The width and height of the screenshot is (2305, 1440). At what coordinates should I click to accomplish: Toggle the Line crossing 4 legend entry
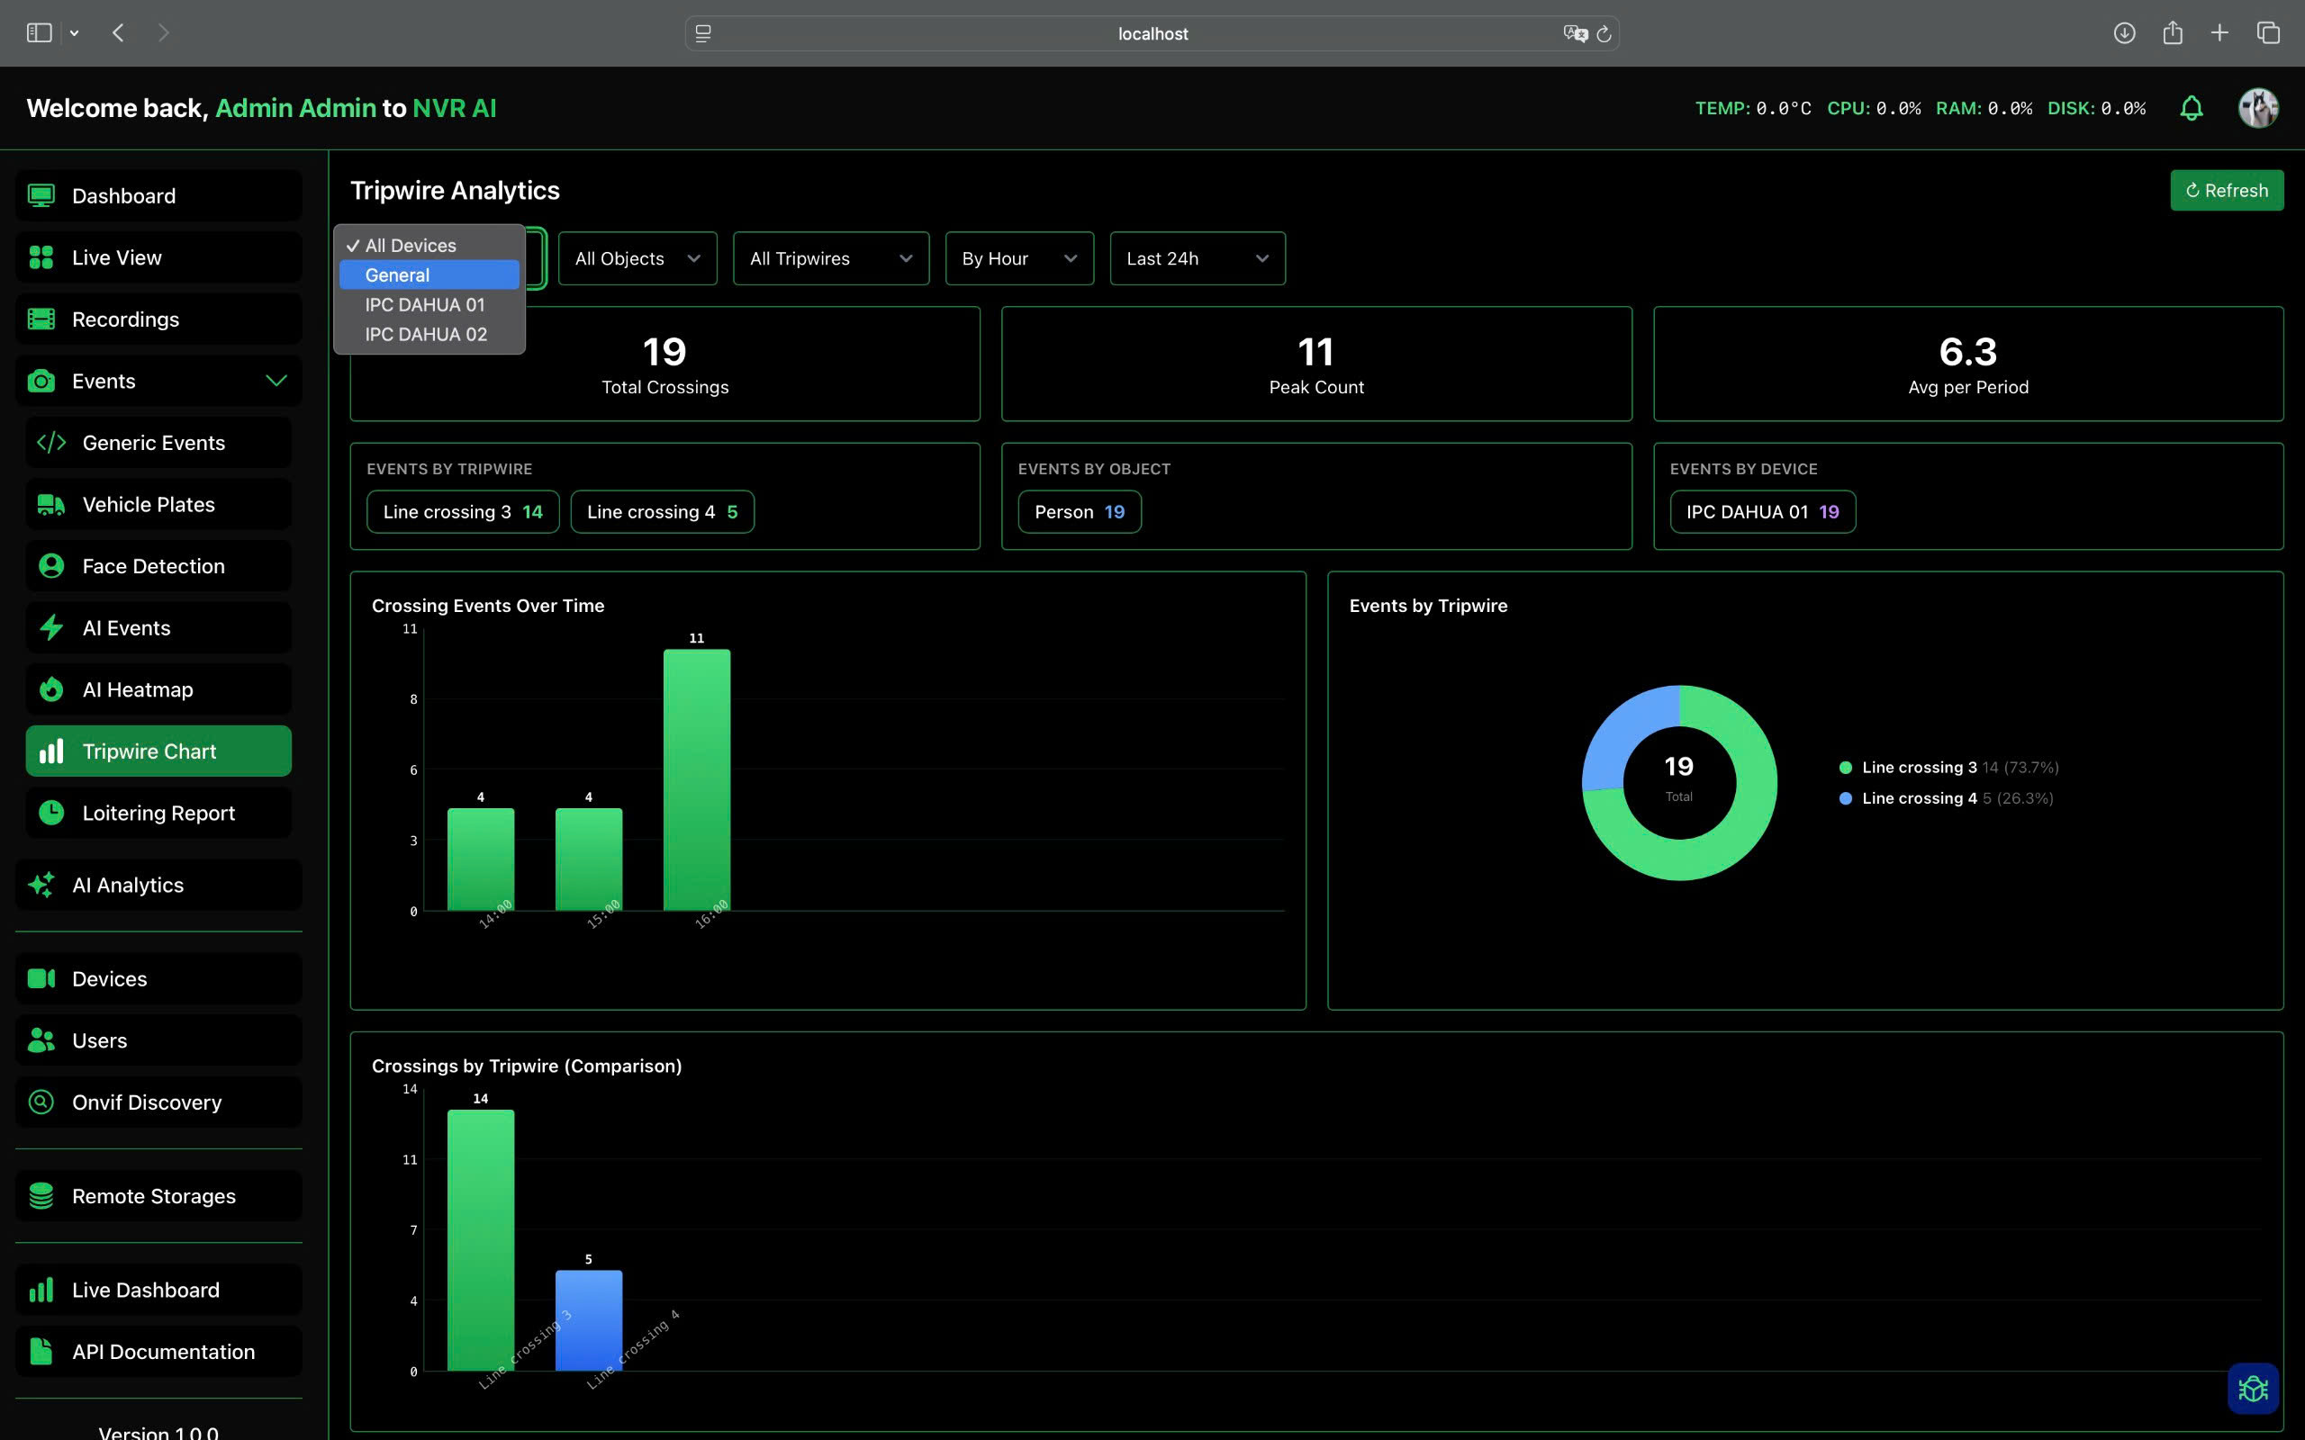tap(1943, 798)
